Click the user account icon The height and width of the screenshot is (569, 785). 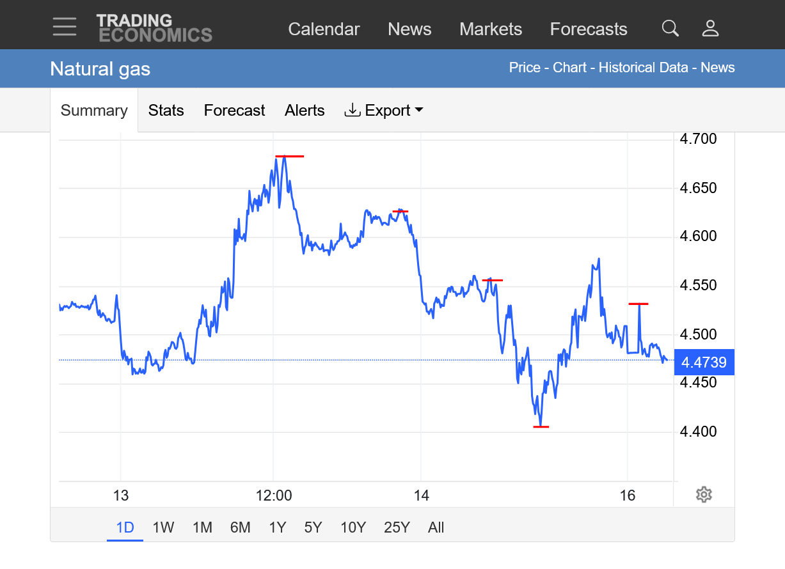click(x=710, y=28)
